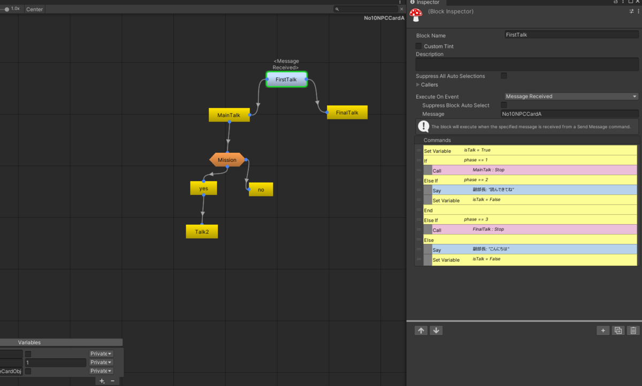Select the FinalTalk block node
The image size is (642, 386).
347,112
